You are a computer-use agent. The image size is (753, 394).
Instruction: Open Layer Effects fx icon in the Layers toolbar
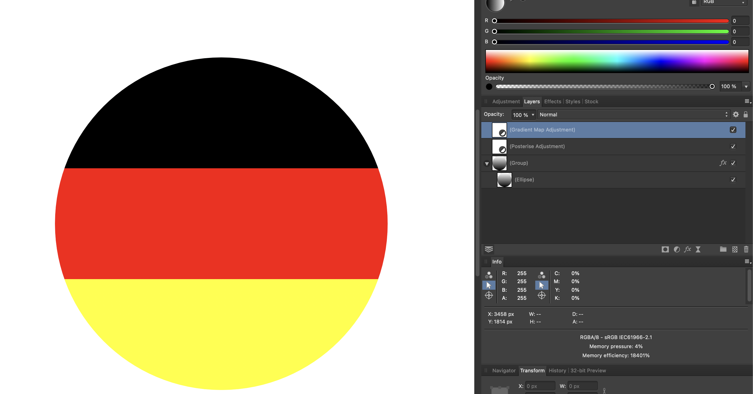coord(687,249)
